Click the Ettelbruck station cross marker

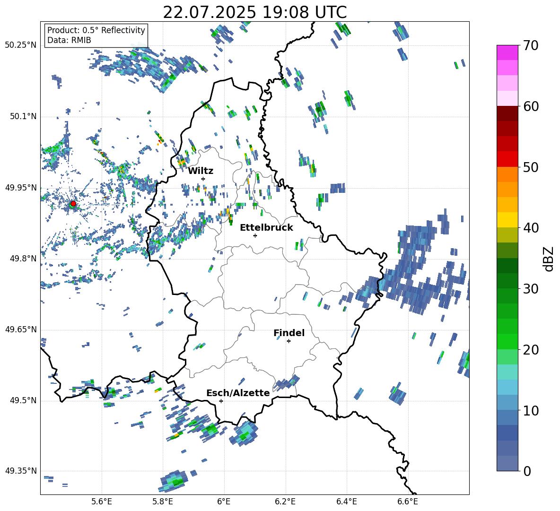point(255,235)
